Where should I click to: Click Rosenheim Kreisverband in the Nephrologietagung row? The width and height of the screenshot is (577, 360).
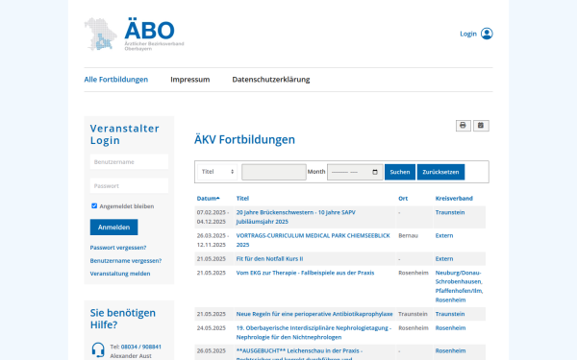450,327
